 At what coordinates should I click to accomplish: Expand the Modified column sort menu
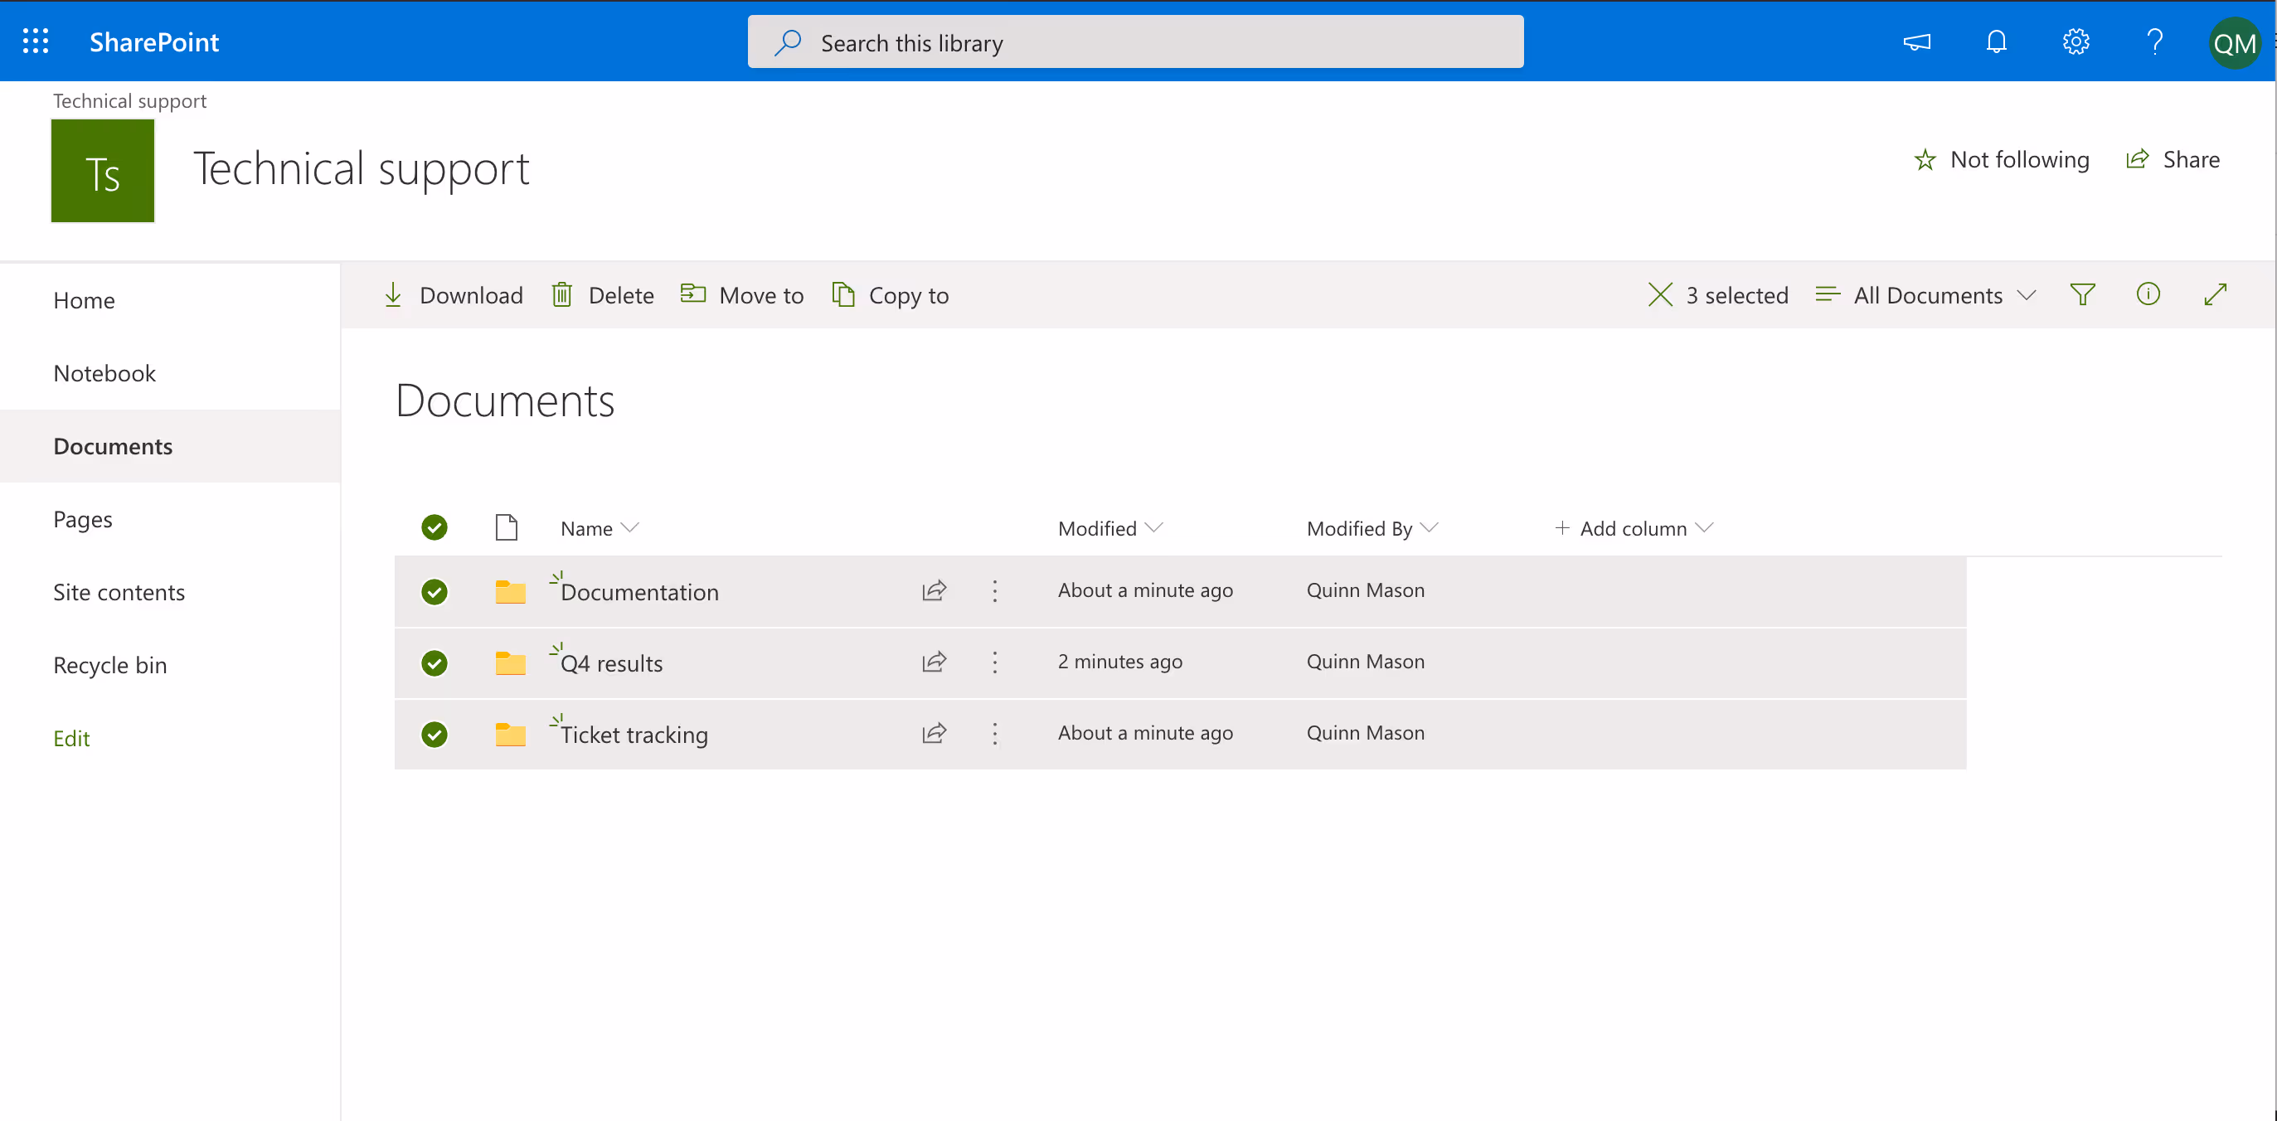coord(1109,528)
